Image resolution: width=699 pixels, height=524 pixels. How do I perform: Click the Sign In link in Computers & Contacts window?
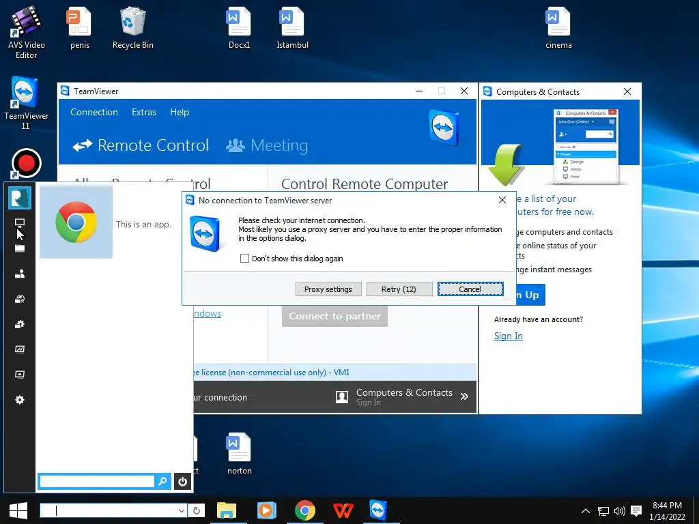[508, 336]
